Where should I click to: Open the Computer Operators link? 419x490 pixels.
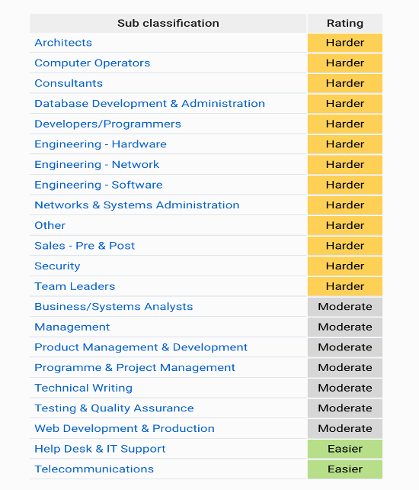pos(92,63)
